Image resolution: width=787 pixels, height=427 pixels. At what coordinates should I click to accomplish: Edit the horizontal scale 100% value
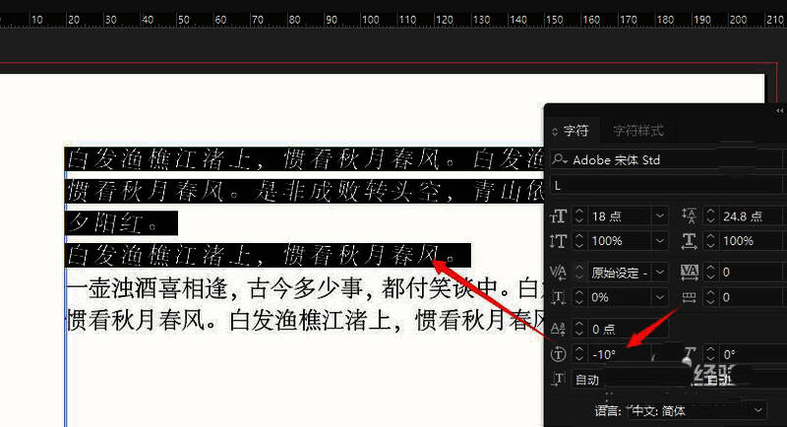(x=750, y=241)
